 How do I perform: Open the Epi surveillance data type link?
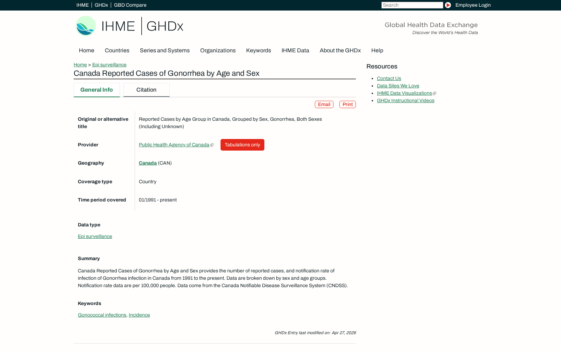(95, 237)
